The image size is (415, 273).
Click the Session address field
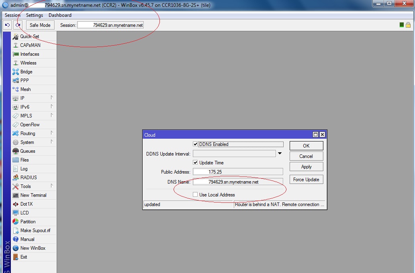[x=110, y=25]
